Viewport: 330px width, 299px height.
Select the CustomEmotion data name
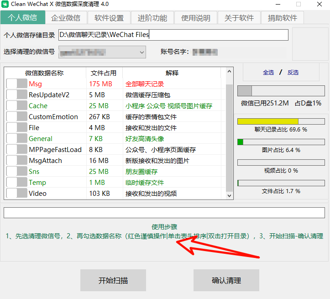[53, 117]
